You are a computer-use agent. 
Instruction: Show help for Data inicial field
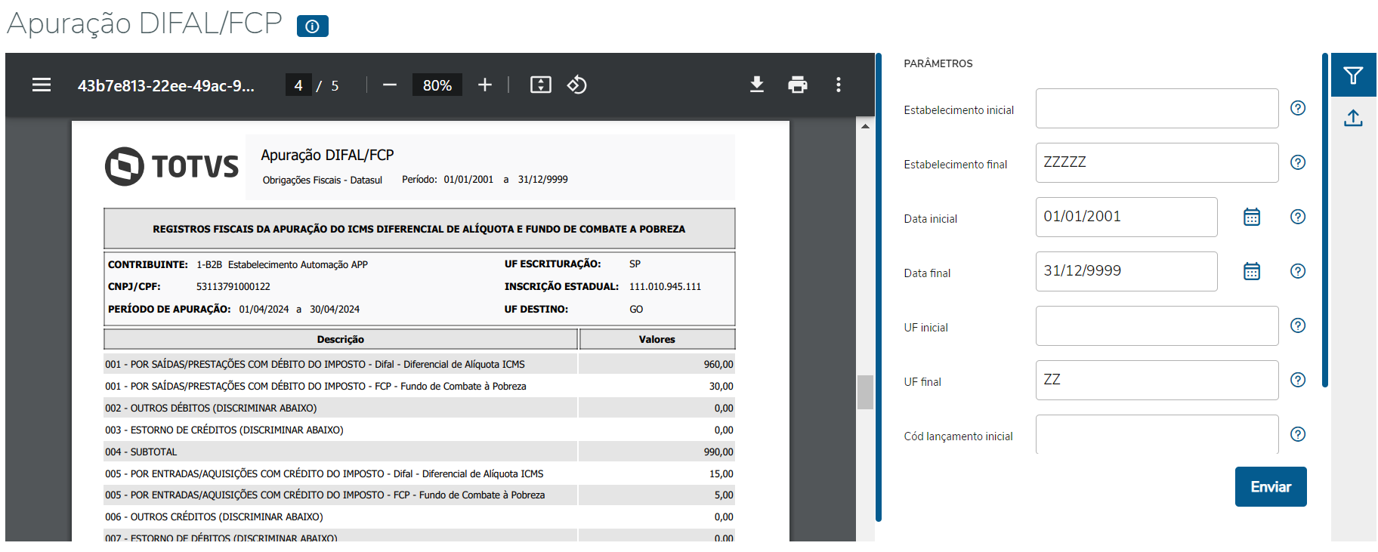pyautogui.click(x=1298, y=217)
